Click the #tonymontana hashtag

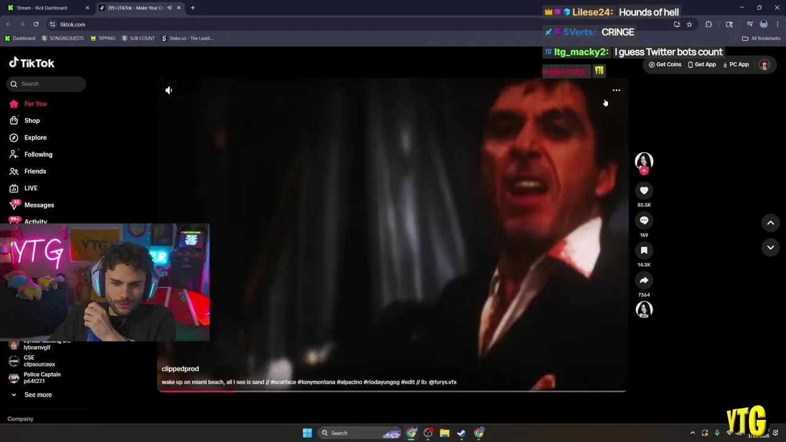pyautogui.click(x=316, y=382)
